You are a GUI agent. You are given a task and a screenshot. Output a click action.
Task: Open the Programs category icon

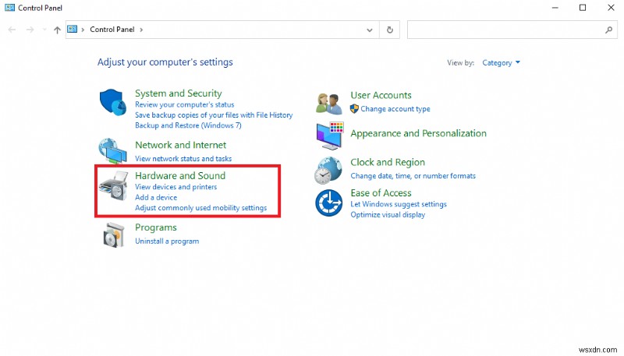(113, 234)
